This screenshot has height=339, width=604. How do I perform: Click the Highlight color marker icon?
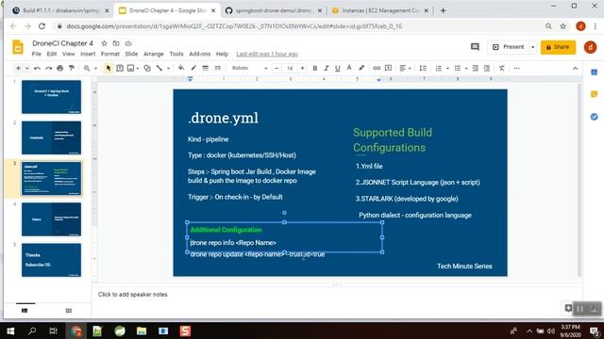pyautogui.click(x=361, y=69)
